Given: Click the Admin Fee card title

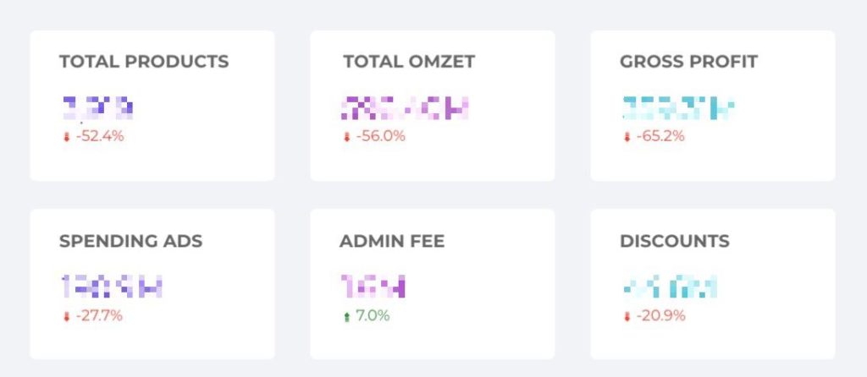Looking at the screenshot, I should (392, 241).
